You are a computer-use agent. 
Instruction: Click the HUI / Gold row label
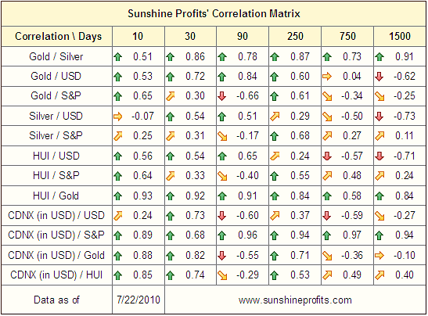56,196
